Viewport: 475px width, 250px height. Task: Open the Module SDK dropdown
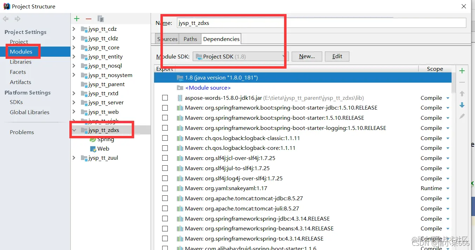(240, 56)
